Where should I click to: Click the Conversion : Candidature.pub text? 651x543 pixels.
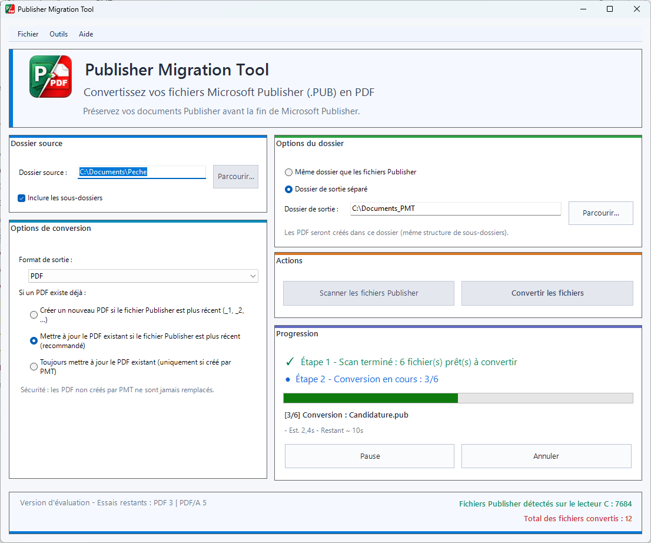tap(346, 415)
